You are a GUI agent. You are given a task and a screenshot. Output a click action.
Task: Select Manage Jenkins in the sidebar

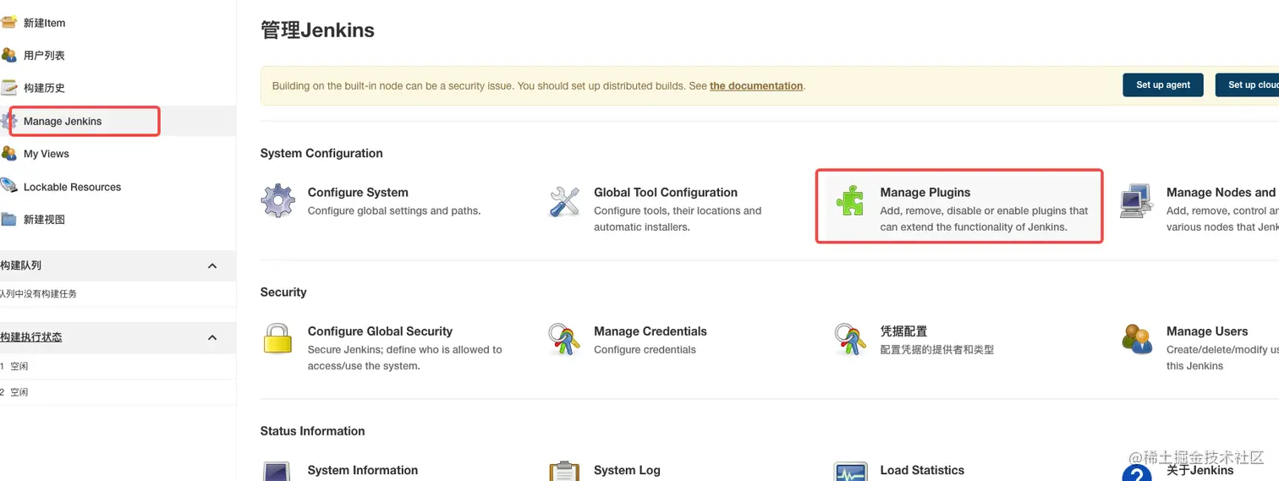tap(63, 121)
